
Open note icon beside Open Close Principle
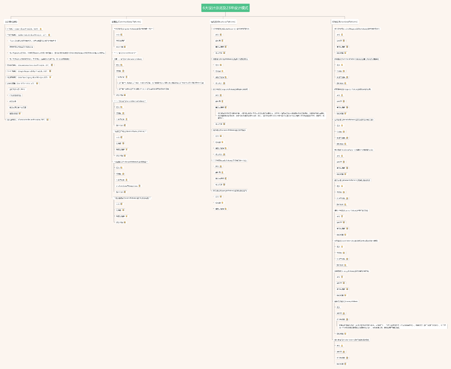[x=41, y=29]
